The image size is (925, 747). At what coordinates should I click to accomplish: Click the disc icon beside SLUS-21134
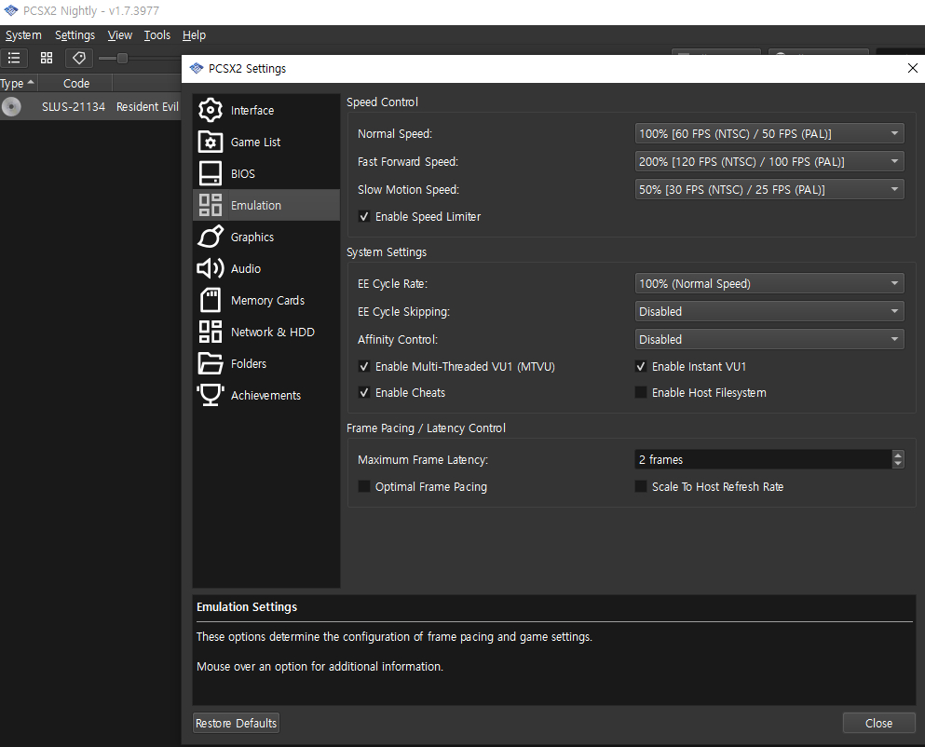[11, 107]
